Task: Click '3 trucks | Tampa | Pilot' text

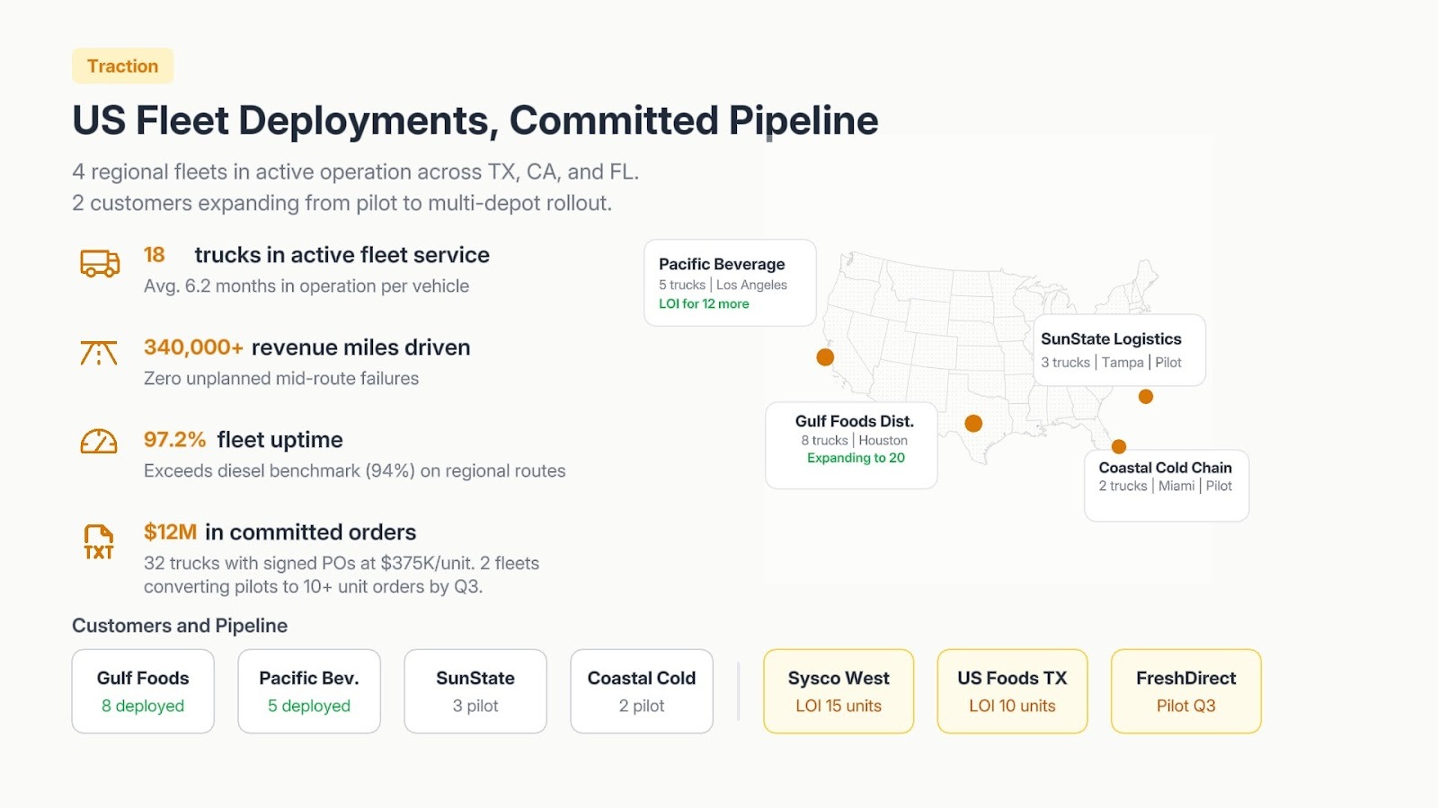Action: point(1111,363)
